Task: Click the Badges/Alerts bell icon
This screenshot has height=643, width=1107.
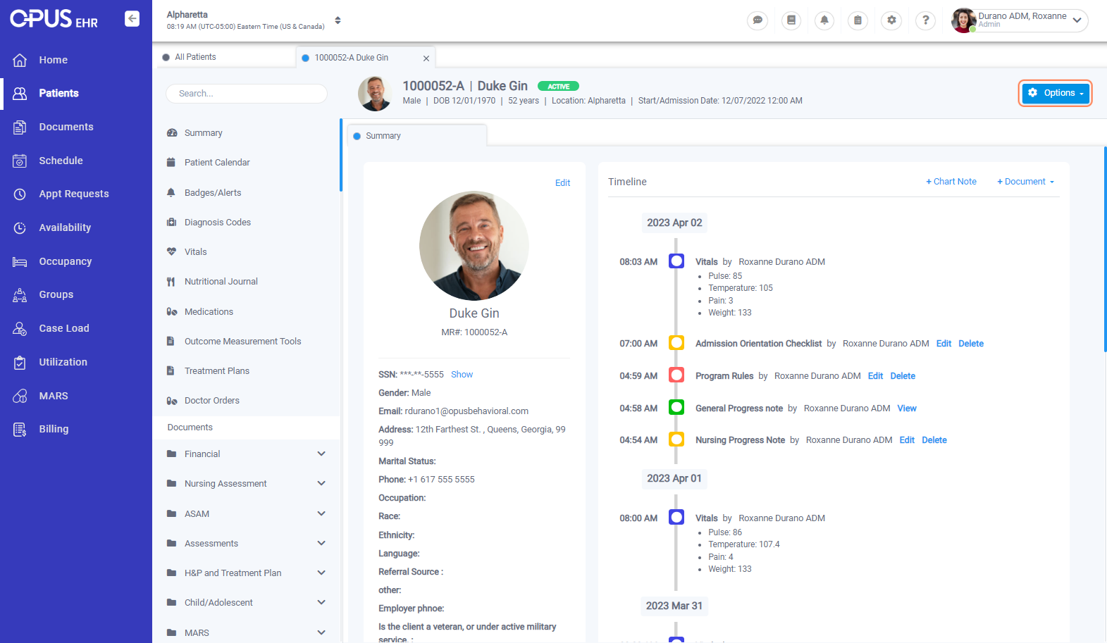Action: tap(171, 192)
